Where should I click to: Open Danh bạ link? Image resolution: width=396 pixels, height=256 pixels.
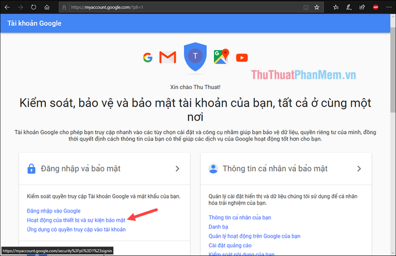pyautogui.click(x=218, y=227)
